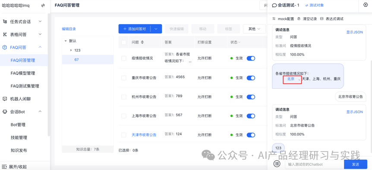The width and height of the screenshot is (372, 170).
Task: Click the 标签 button
Action: (x=228, y=29)
